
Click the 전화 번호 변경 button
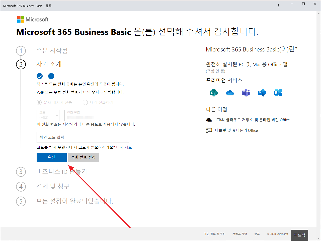[83, 157]
